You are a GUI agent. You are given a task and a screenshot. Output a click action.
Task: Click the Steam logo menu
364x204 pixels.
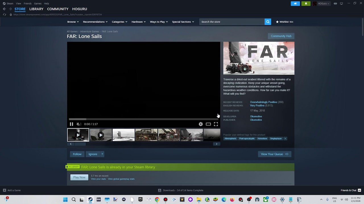8,3
